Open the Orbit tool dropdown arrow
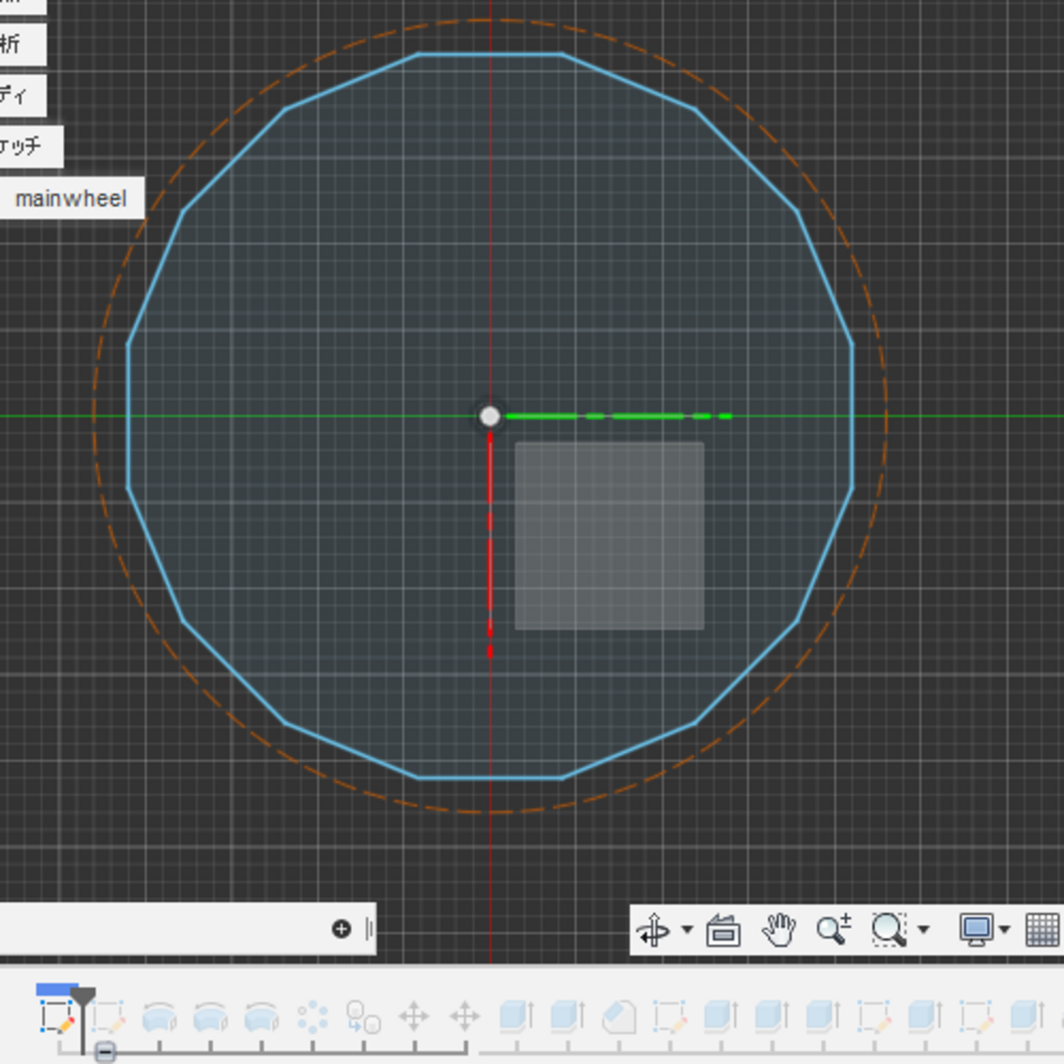This screenshot has width=1064, height=1064. [687, 930]
